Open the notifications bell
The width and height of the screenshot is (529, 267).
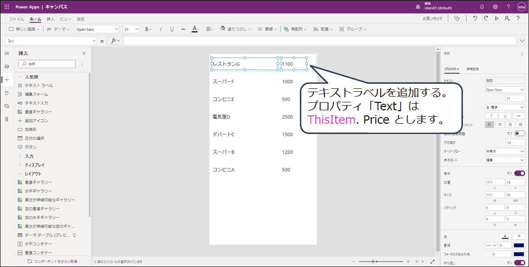click(x=482, y=7)
